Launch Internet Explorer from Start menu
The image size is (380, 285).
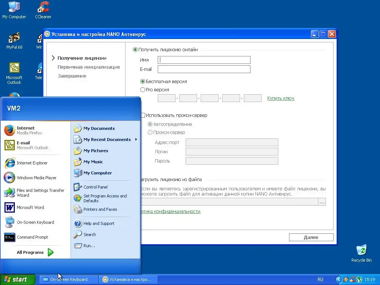pos(35,163)
